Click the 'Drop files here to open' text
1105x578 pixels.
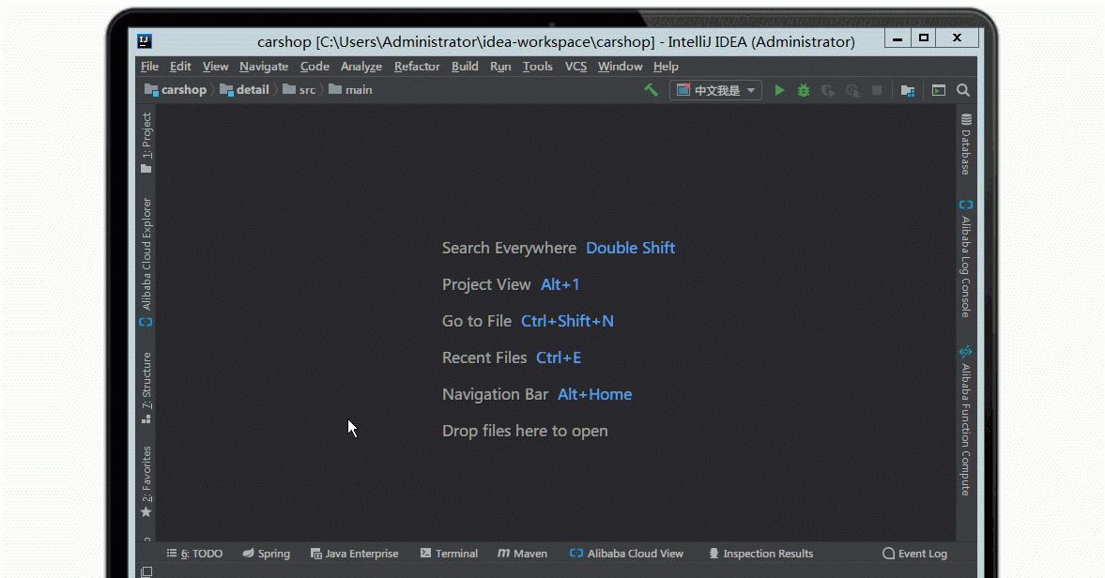click(525, 431)
